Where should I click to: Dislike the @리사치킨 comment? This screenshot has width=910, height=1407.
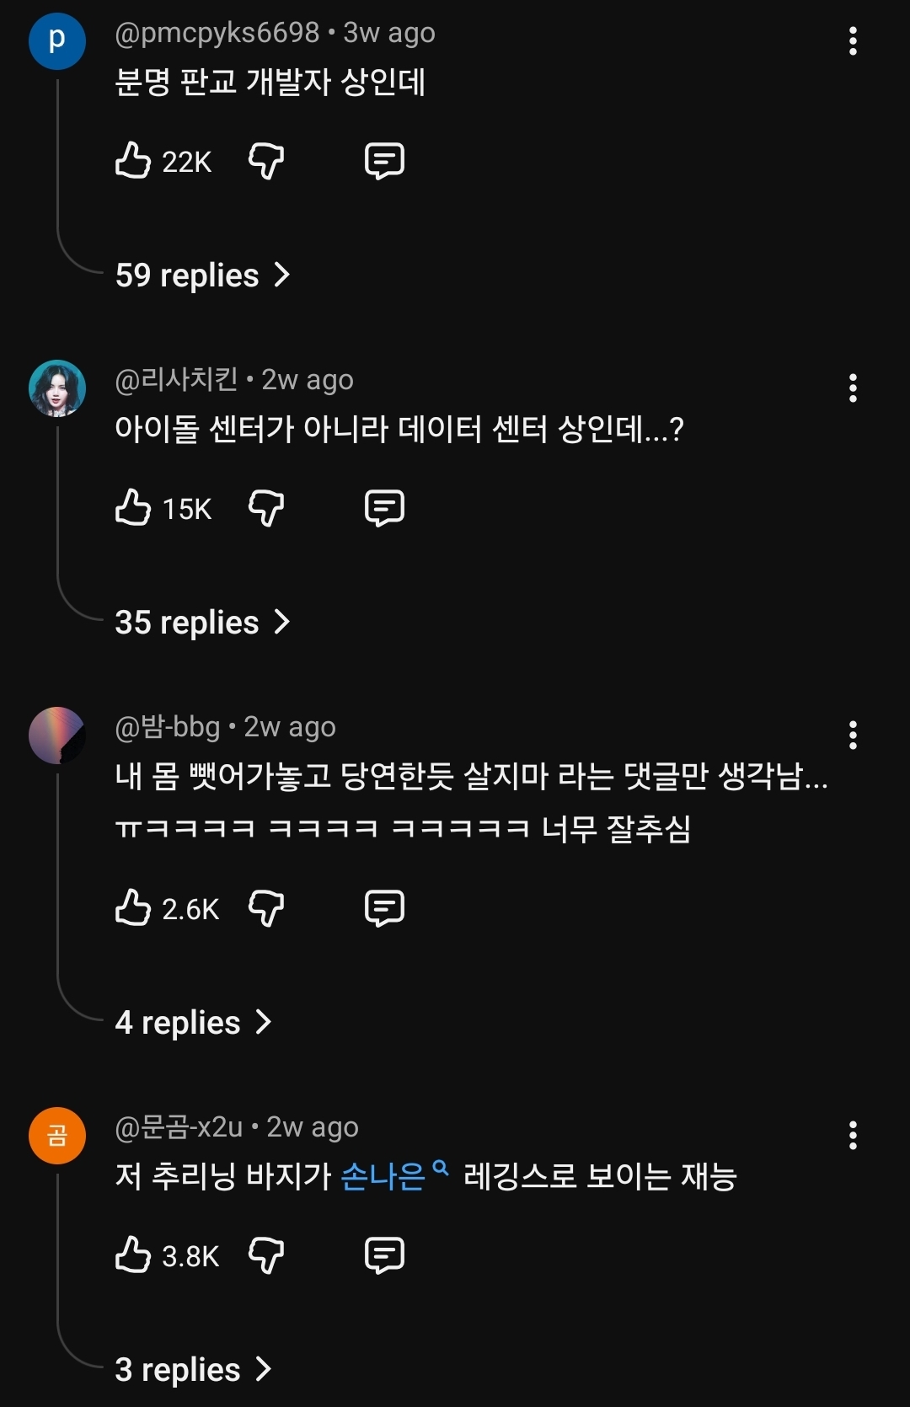tap(266, 508)
